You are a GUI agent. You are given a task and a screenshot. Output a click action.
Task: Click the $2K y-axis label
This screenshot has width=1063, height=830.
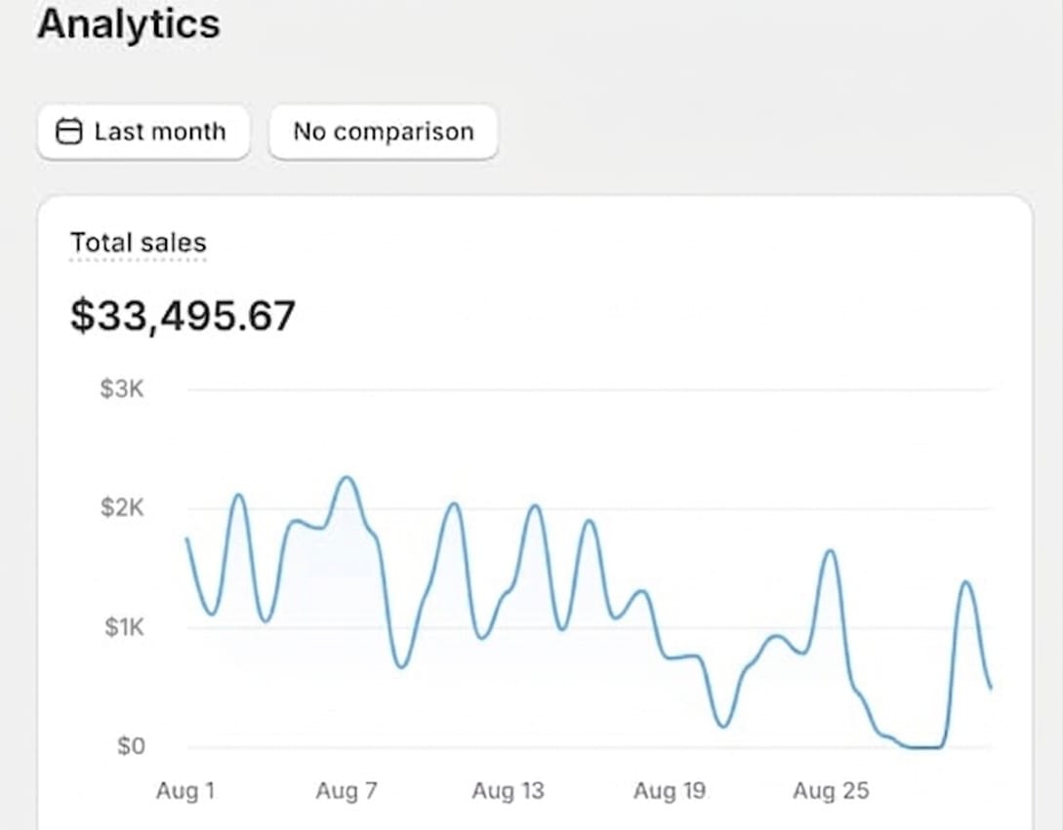point(122,508)
